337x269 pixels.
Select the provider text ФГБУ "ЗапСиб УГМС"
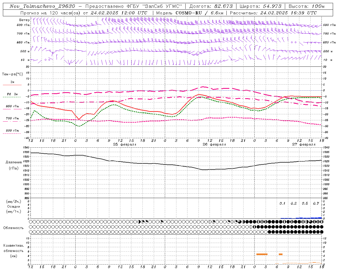pyautogui.click(x=154, y=6)
